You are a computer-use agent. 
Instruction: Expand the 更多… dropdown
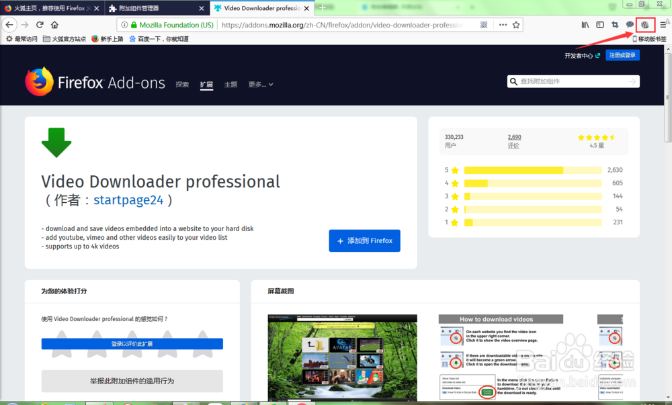(x=261, y=85)
